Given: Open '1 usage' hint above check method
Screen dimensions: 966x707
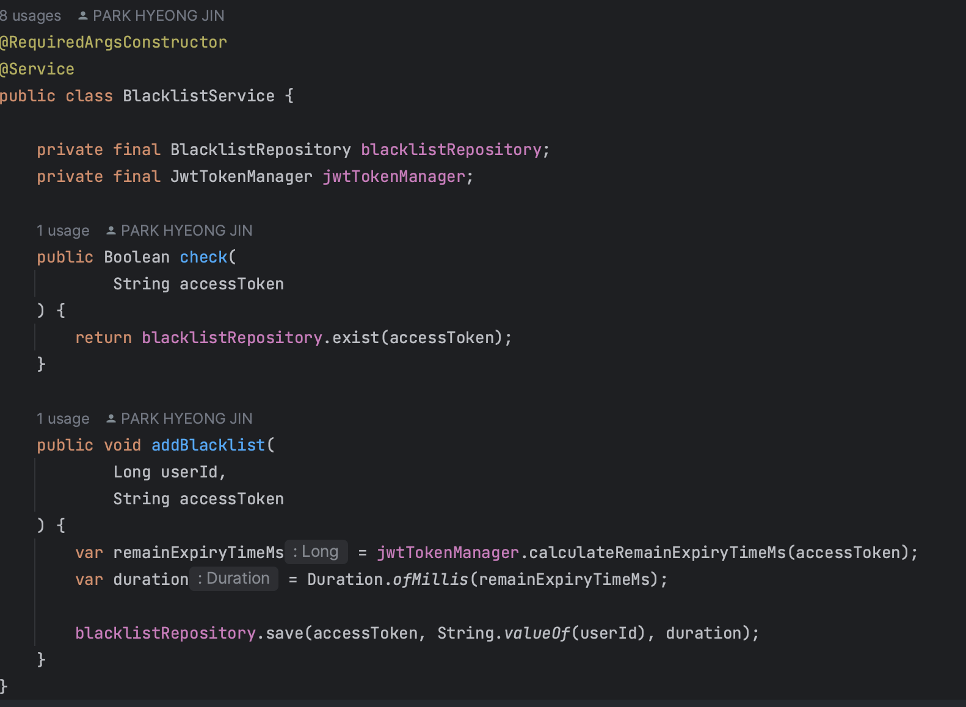Looking at the screenshot, I should tap(63, 231).
